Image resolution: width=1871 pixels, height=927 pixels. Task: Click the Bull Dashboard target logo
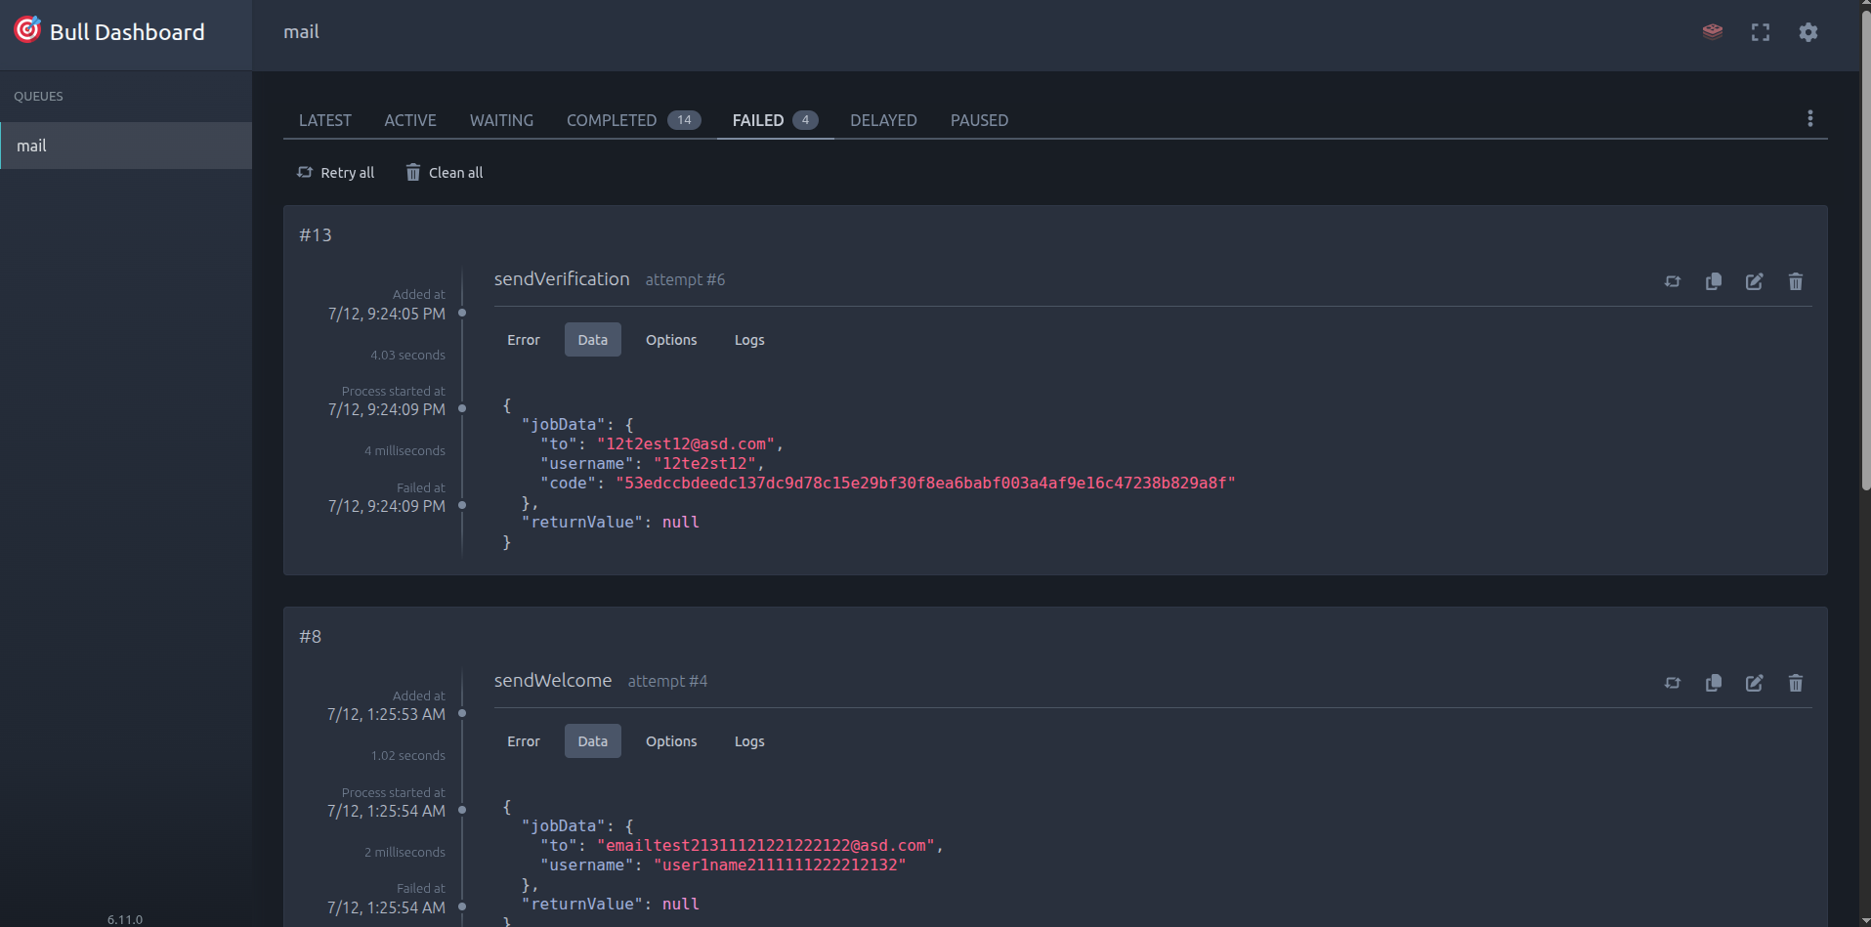(x=27, y=30)
